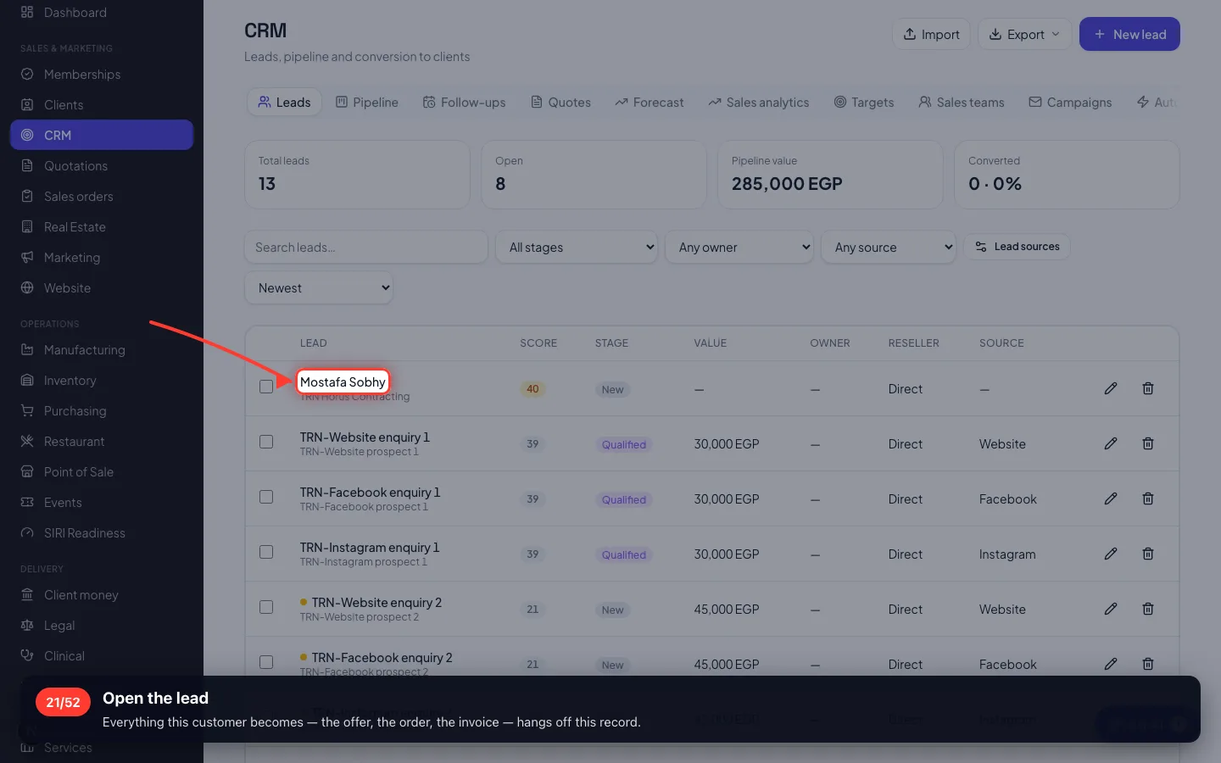Open the Mostafa Sobhy lead
Screen dimensions: 1221x763
(343, 382)
